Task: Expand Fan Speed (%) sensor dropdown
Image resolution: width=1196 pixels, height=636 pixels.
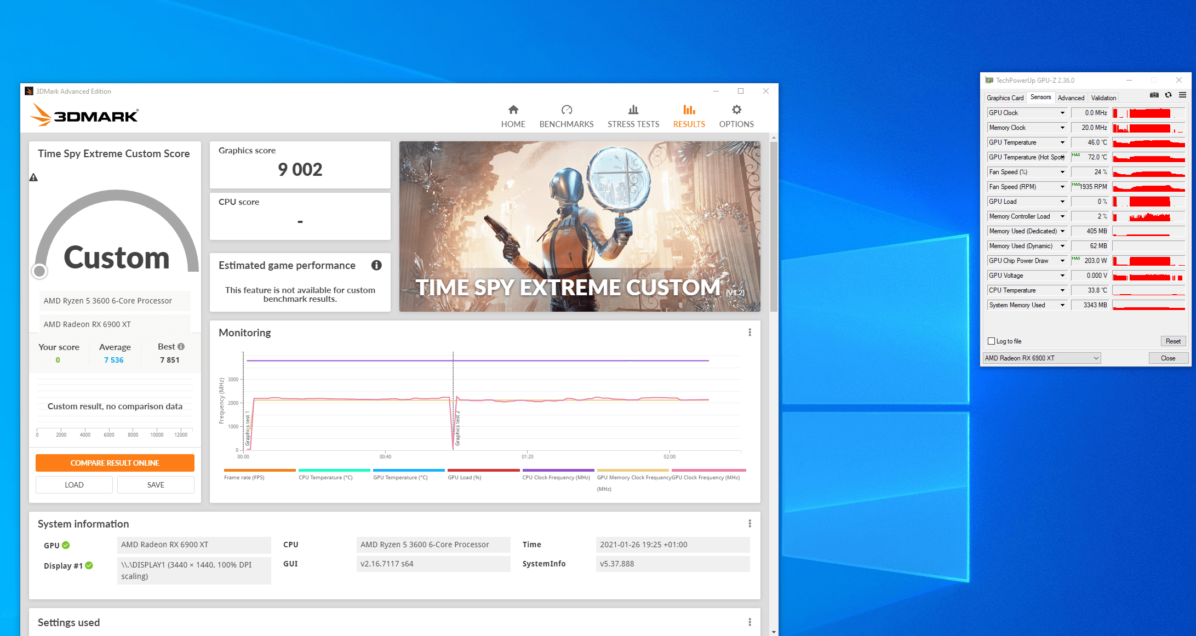Action: (x=1062, y=172)
